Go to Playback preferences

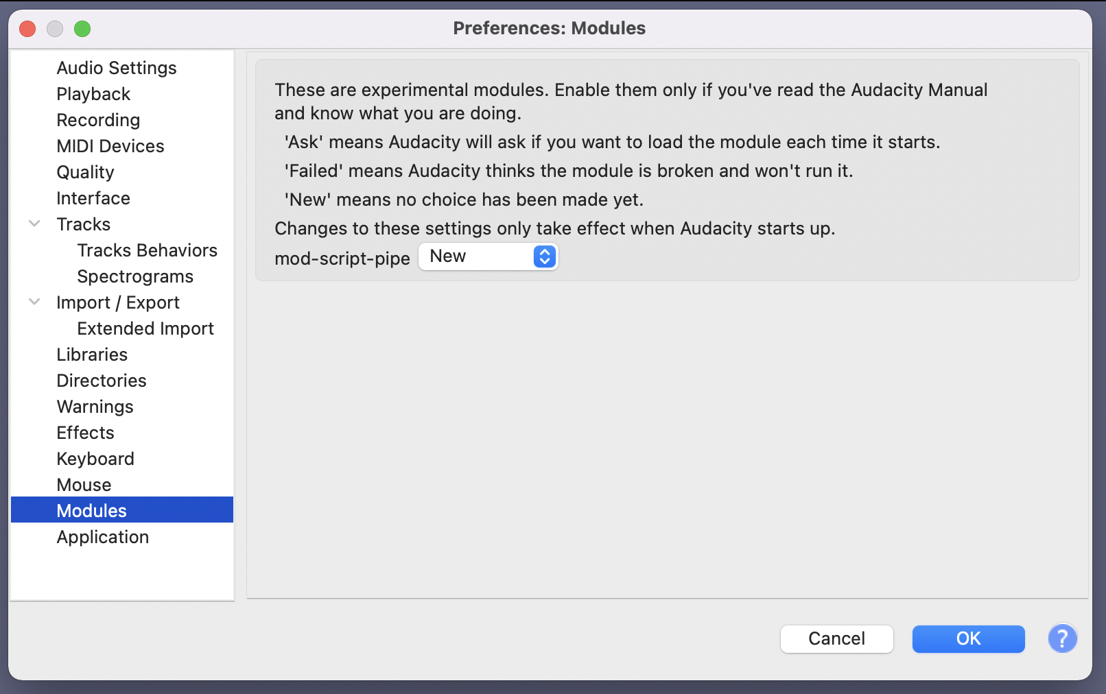[93, 94]
